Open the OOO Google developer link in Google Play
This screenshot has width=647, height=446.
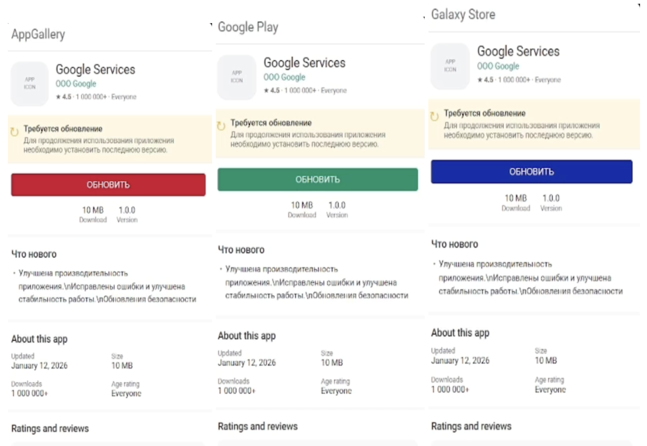(284, 77)
